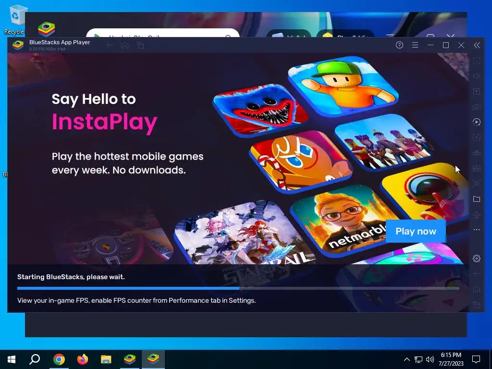
Task: Collapse the sidebar with the double-chevron icon
Action: tap(477, 45)
